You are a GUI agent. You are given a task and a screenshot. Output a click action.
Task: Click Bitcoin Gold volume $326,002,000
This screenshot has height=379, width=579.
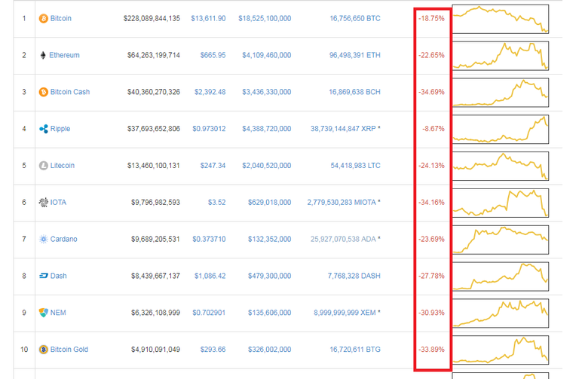270,350
